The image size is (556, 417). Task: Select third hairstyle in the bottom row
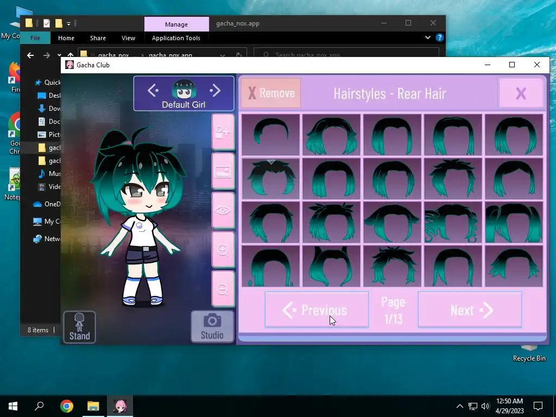click(392, 266)
